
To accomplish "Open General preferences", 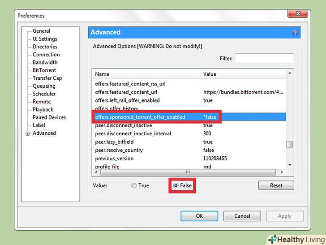I will pyautogui.click(x=41, y=31).
